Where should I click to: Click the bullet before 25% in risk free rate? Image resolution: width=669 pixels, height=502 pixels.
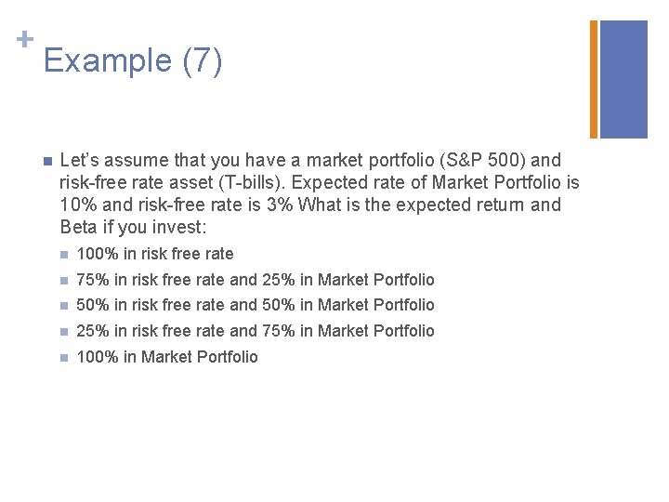coord(64,332)
